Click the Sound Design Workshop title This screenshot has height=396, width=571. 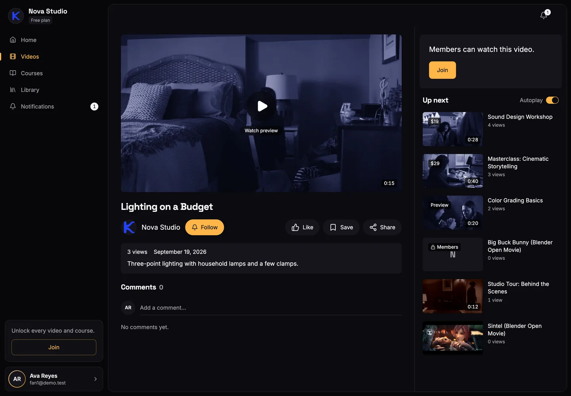coord(520,117)
